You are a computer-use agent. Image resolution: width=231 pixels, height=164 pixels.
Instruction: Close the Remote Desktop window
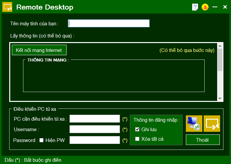pyautogui.click(x=225, y=7)
